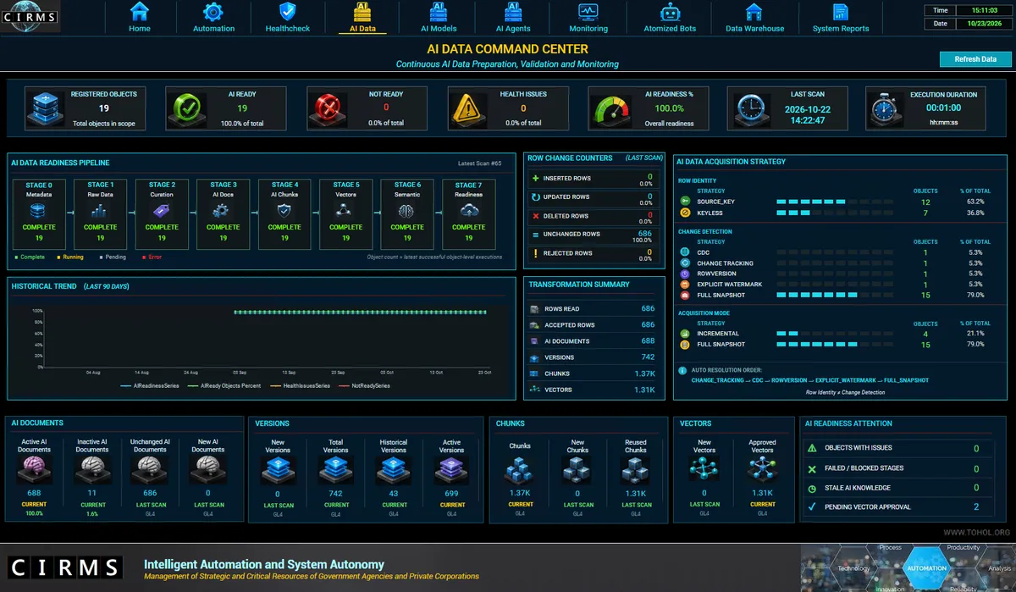Click the Reused Chunks cubes icon
Screen dimensions: 1016x592
tap(636, 470)
